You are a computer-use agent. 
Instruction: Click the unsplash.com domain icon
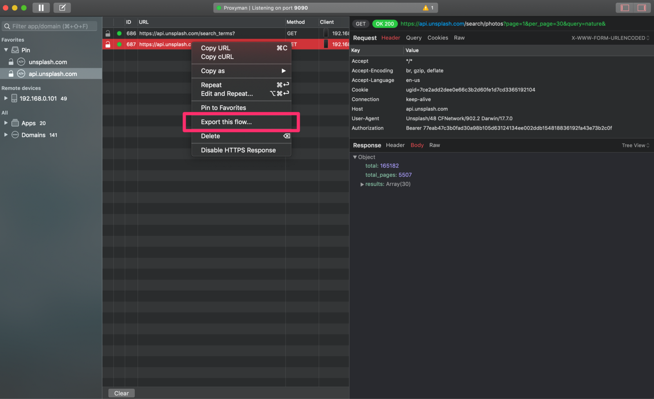[21, 62]
